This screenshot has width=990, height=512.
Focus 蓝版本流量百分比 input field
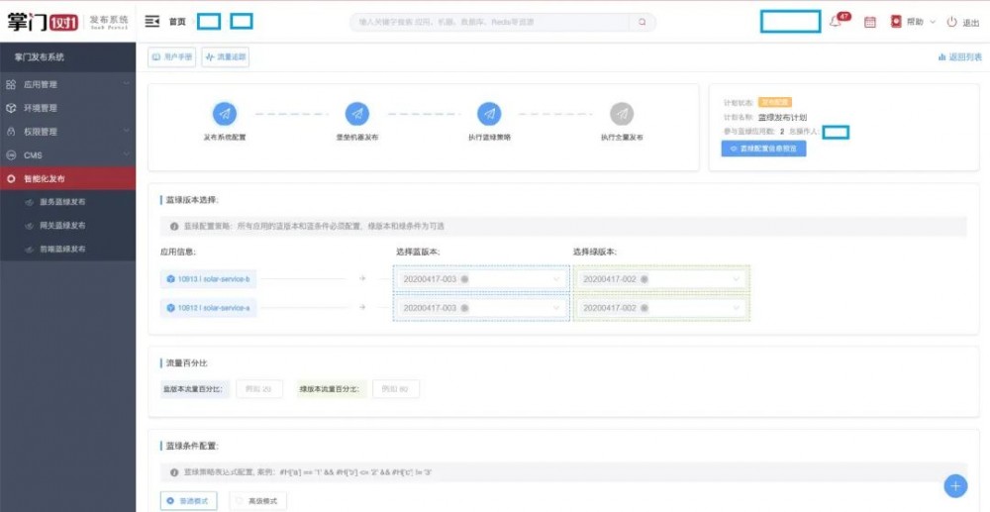tap(259, 389)
